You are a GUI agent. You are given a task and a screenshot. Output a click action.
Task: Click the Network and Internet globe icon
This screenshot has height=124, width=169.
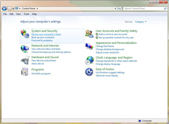point(25,49)
